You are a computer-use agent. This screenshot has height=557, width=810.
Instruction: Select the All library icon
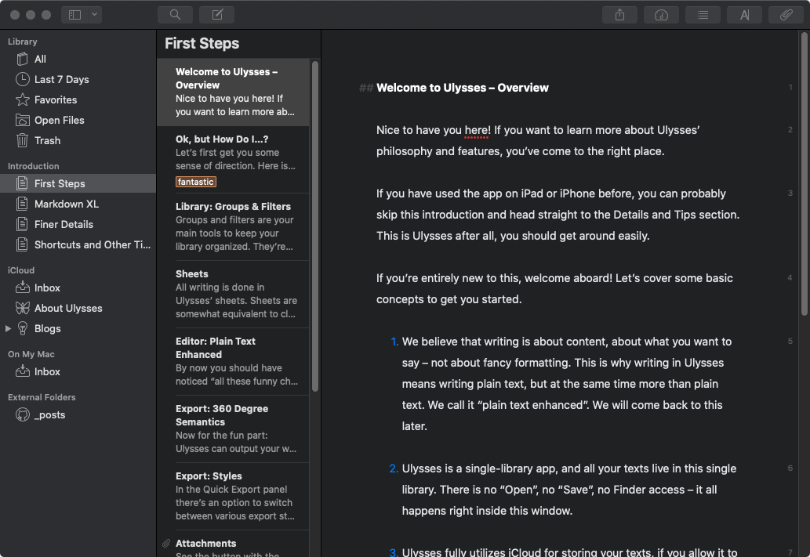(22, 60)
